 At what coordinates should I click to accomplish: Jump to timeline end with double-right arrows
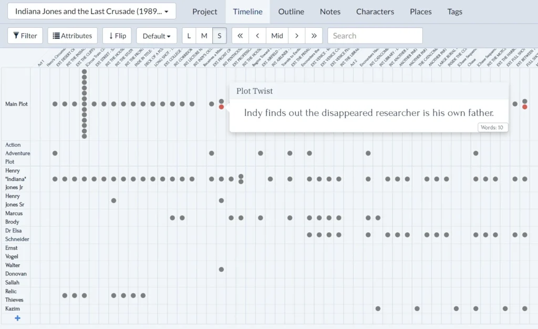[314, 36]
